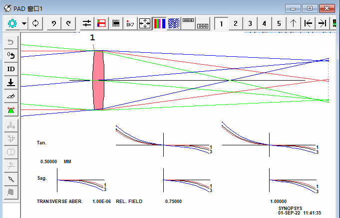
Task: Click the download arrow sidebar icon
Action: [x=11, y=83]
